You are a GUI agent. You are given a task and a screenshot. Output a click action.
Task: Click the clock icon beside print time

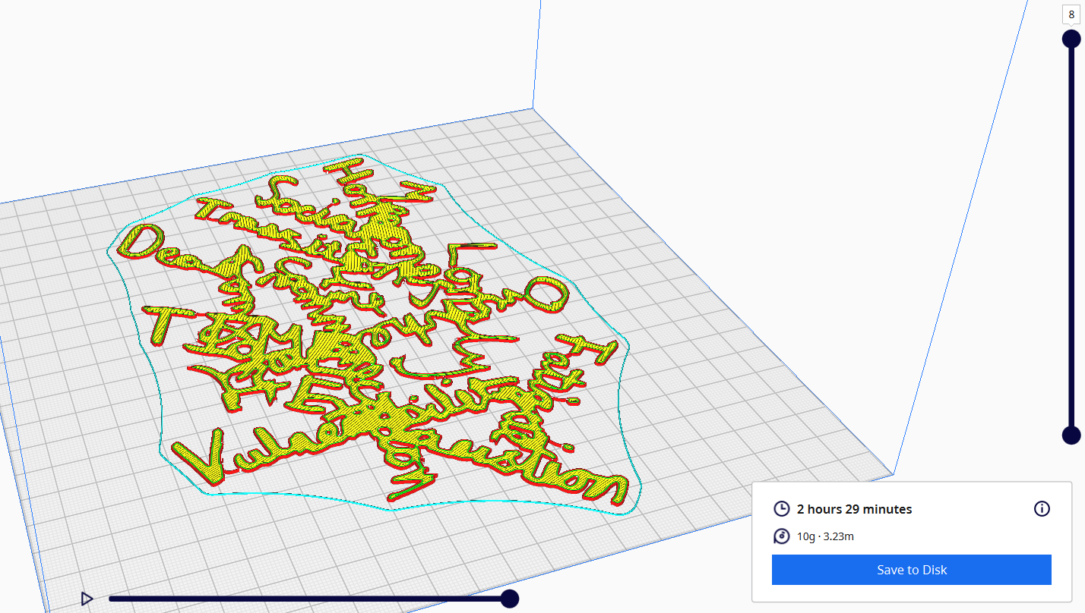(x=782, y=509)
